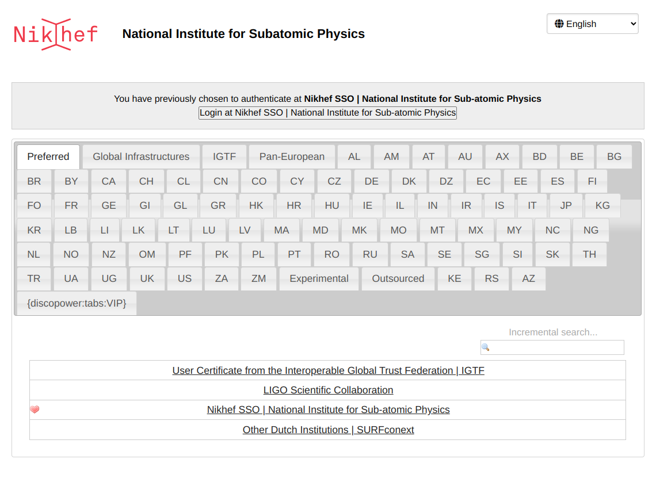This screenshot has width=656, height=478.
Task: Focus the Incremental search input field
Action: pyautogui.click(x=552, y=347)
